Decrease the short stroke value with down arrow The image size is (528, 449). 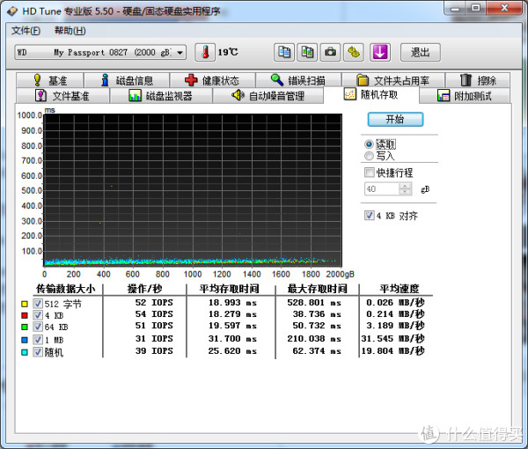pyautogui.click(x=405, y=192)
